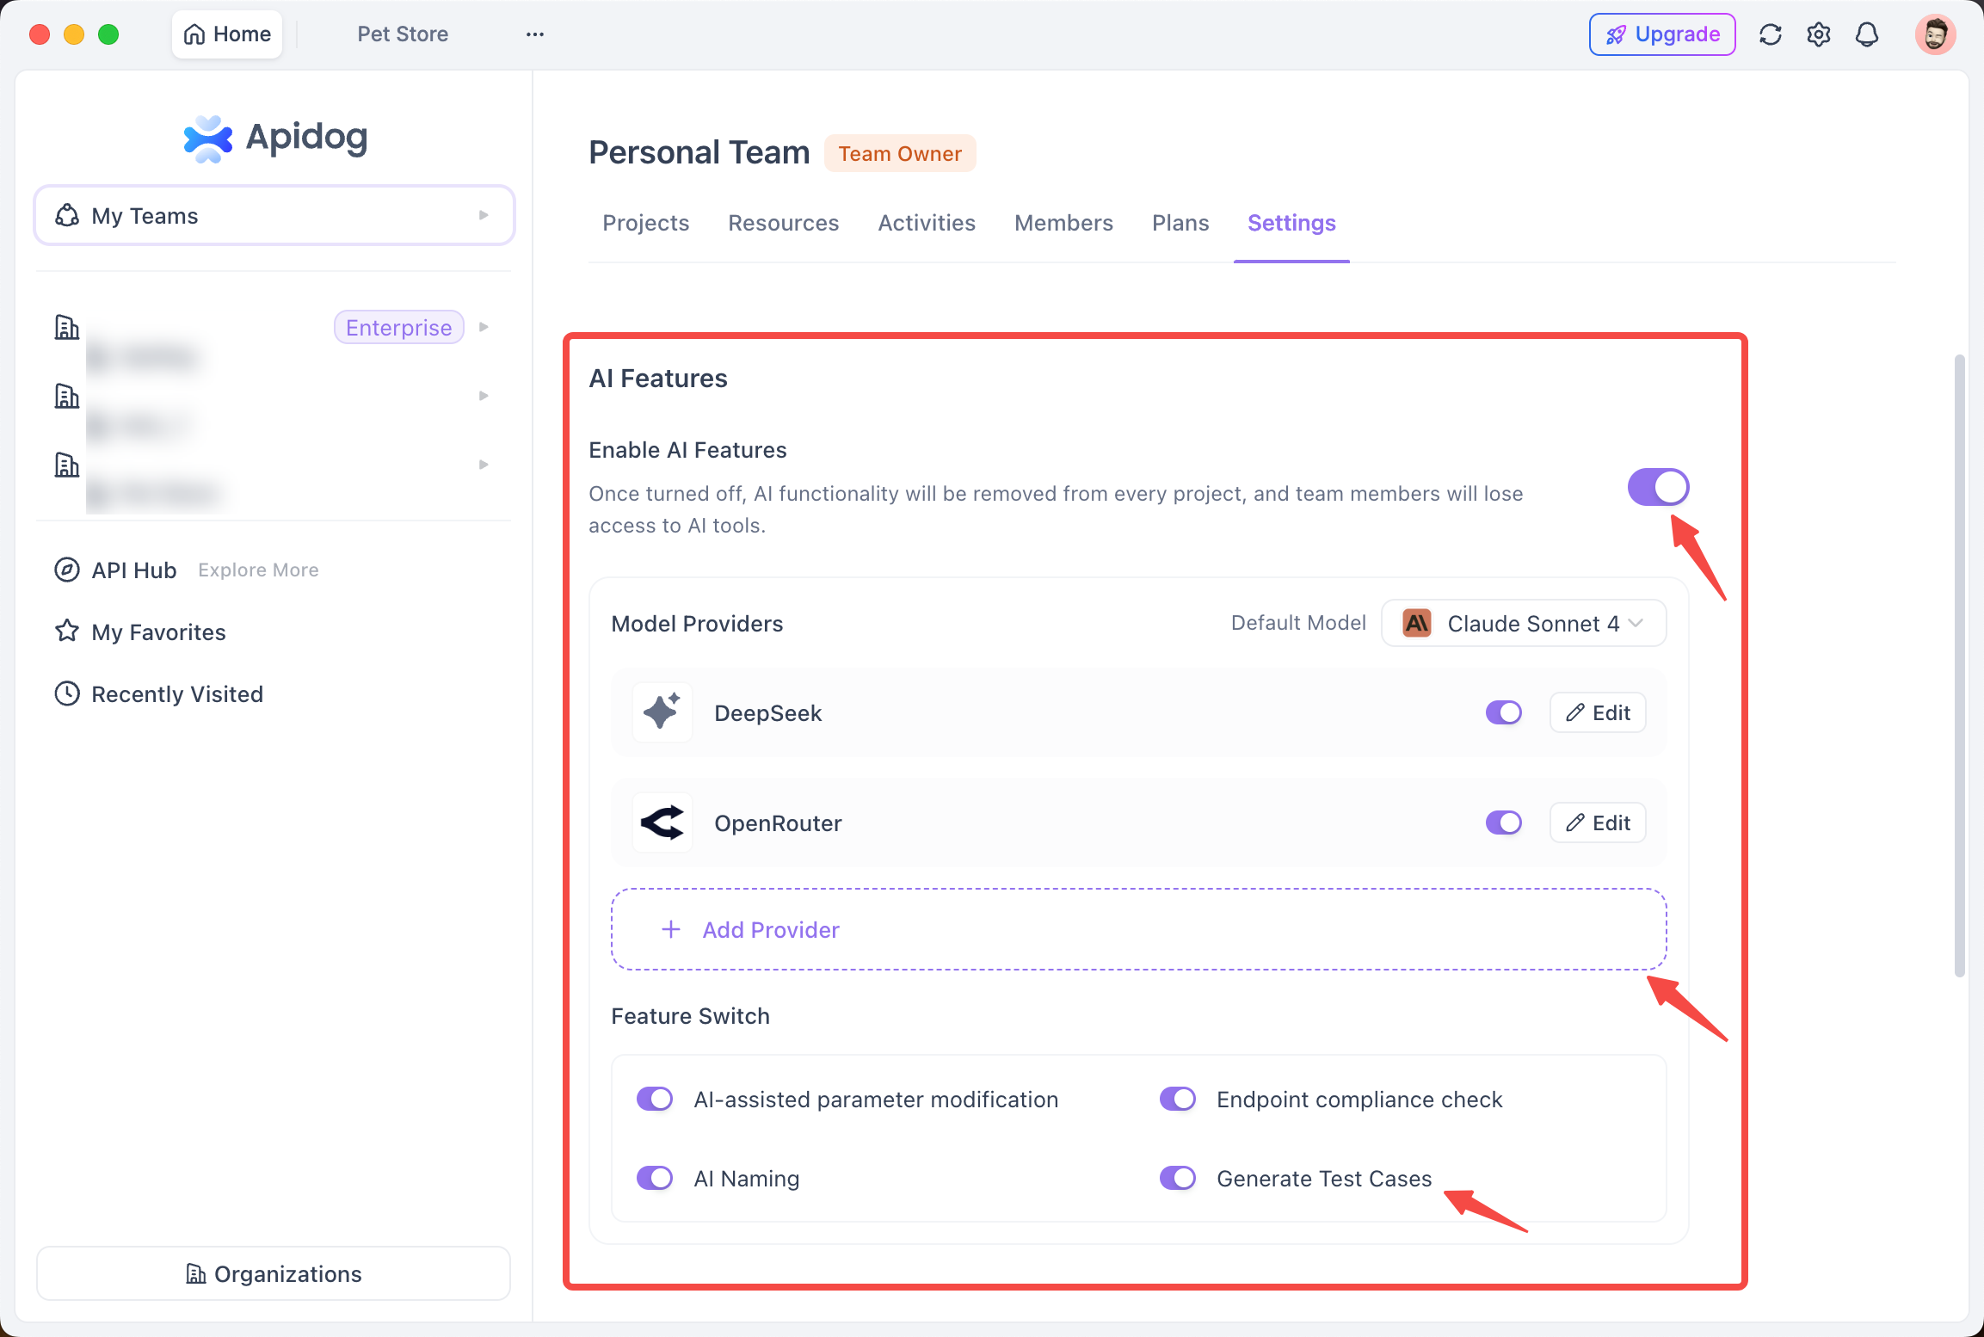Open the notifications bell icon
Viewport: 1984px width, 1337px height.
tap(1867, 34)
